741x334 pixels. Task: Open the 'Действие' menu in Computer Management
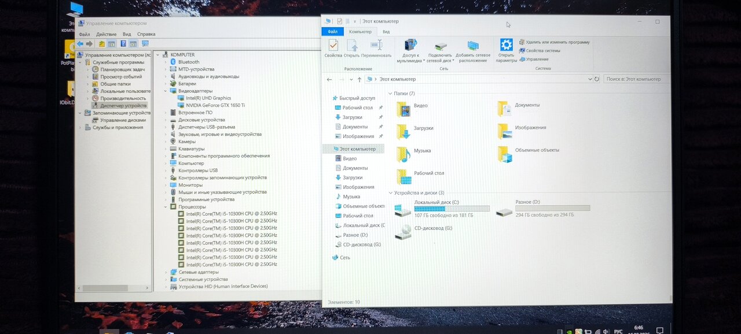pyautogui.click(x=106, y=34)
